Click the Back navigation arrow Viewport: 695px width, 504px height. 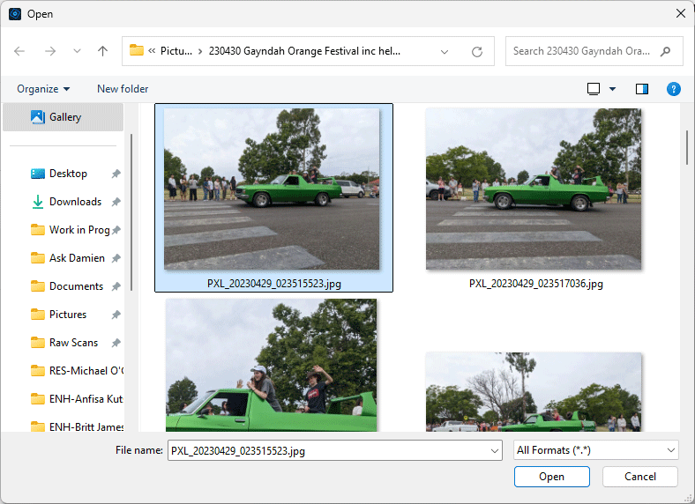pos(19,51)
